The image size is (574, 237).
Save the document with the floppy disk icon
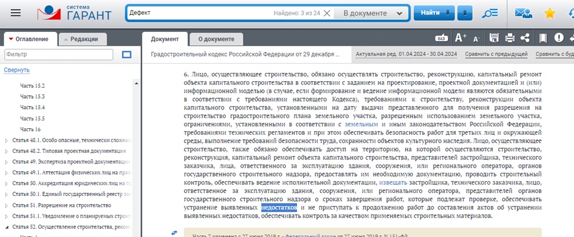pos(494,38)
